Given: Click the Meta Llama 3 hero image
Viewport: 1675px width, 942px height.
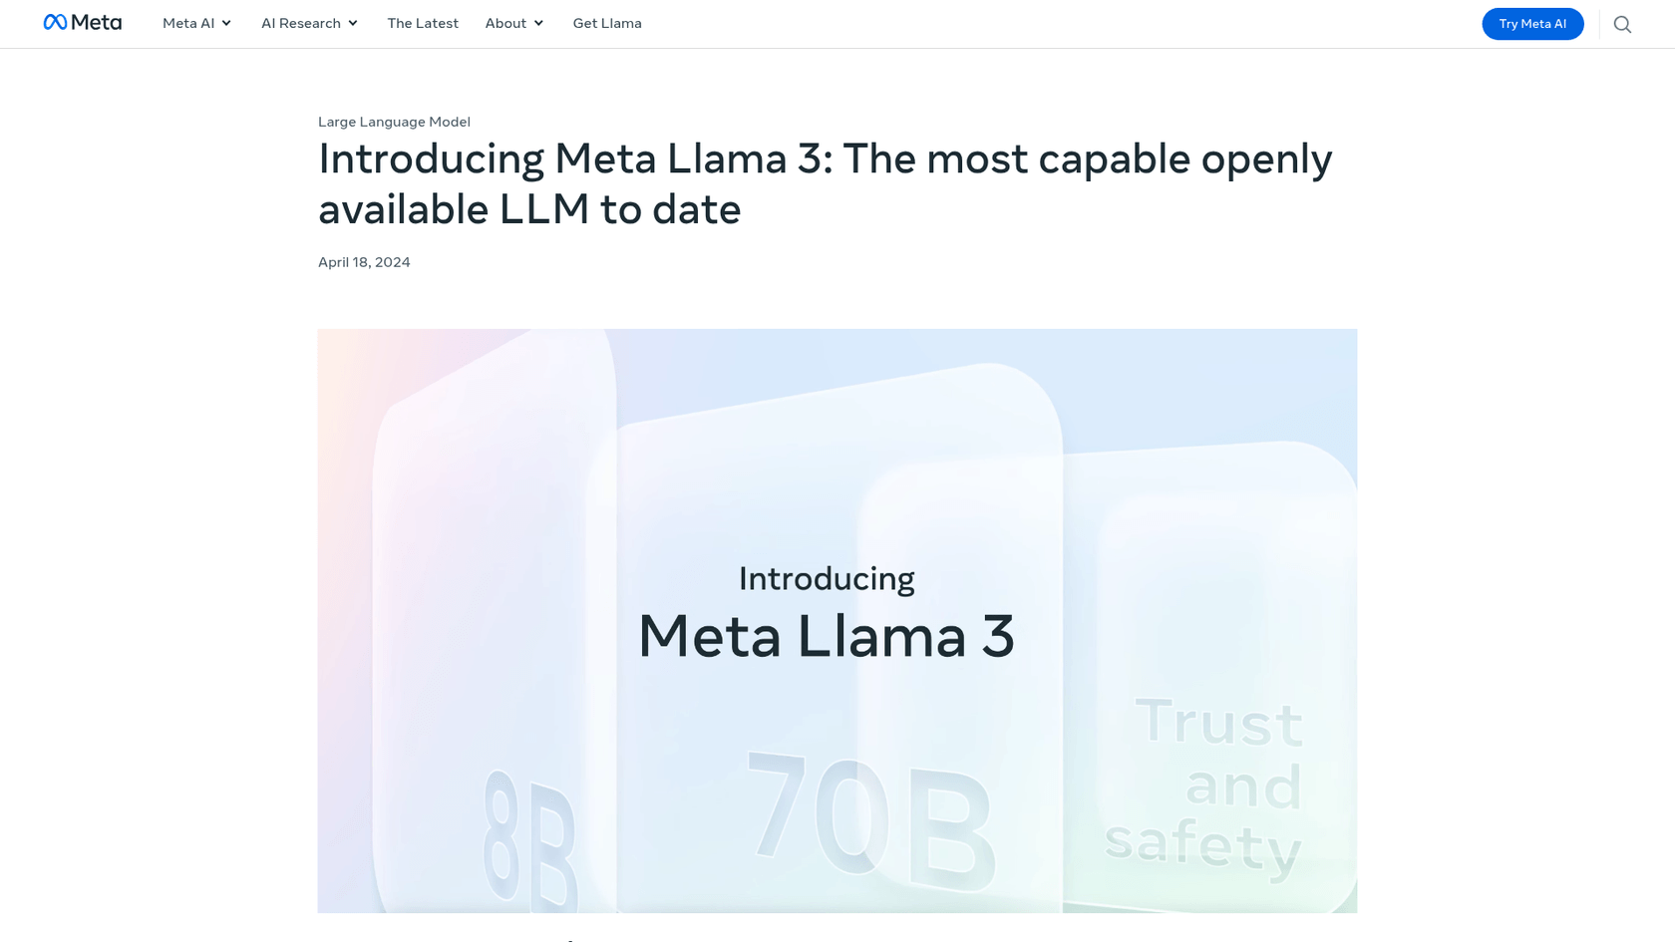Looking at the screenshot, I should [837, 620].
